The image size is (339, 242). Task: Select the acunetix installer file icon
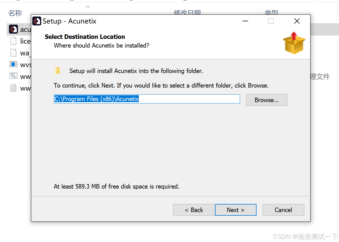(x=13, y=29)
